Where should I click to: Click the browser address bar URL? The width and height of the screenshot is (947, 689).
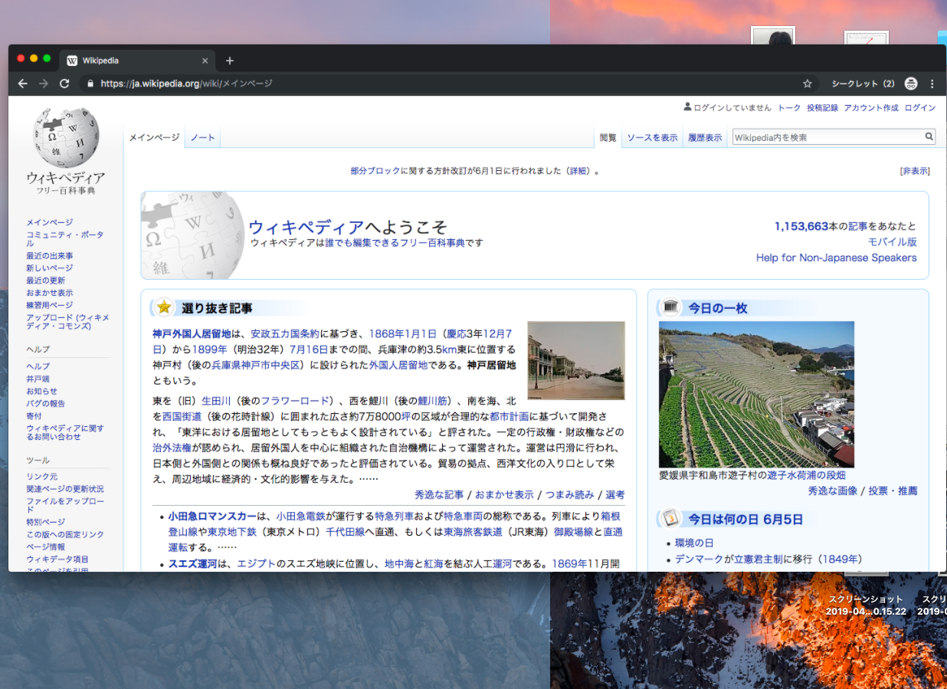186,84
